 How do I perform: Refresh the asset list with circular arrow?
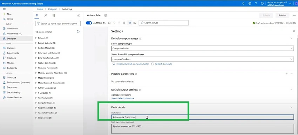(x=78, y=32)
